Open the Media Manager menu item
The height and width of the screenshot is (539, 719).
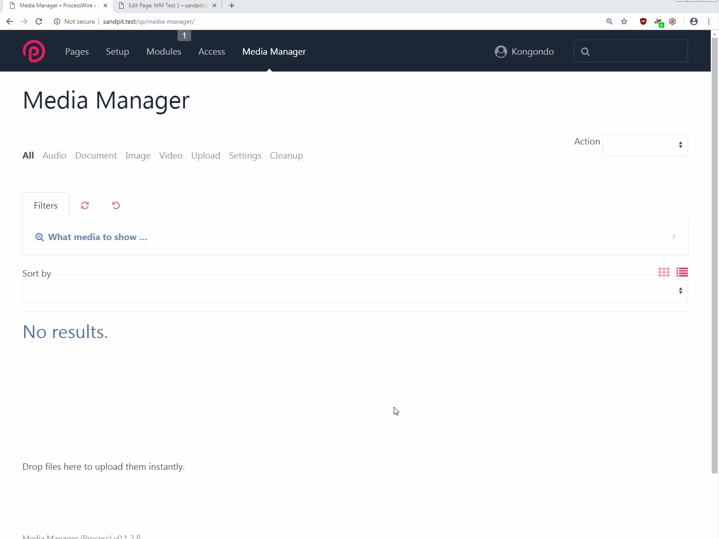pyautogui.click(x=274, y=51)
